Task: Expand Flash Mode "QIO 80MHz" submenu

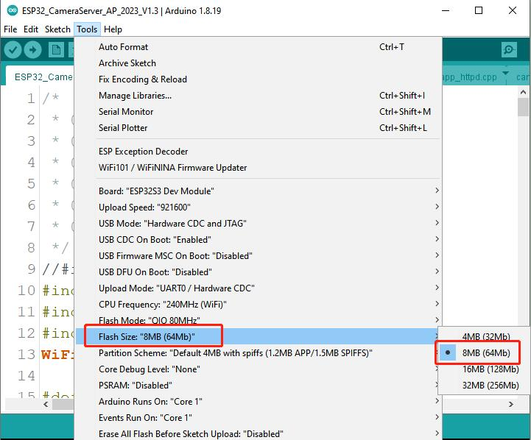Action: [259, 320]
